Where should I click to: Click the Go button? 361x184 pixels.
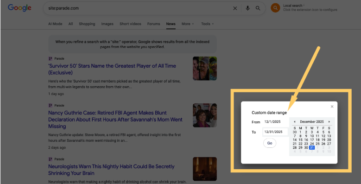(270, 143)
